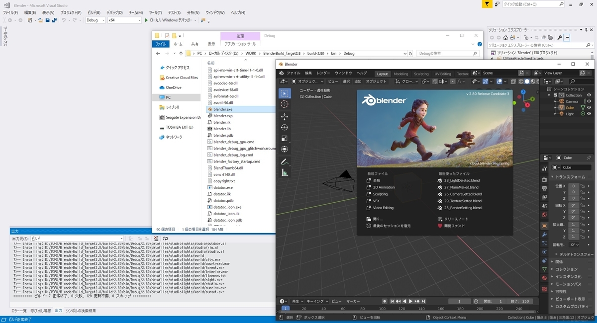Select the Move tool in Blender
This screenshot has width=597, height=323.
pos(285,116)
